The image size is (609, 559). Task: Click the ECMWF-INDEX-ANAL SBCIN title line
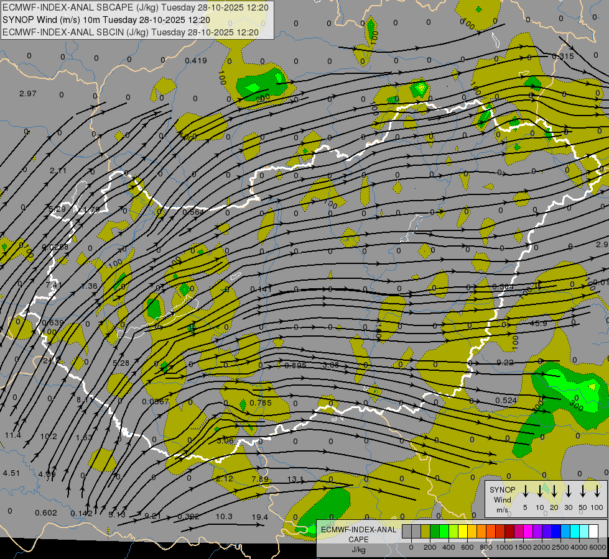[x=131, y=32]
